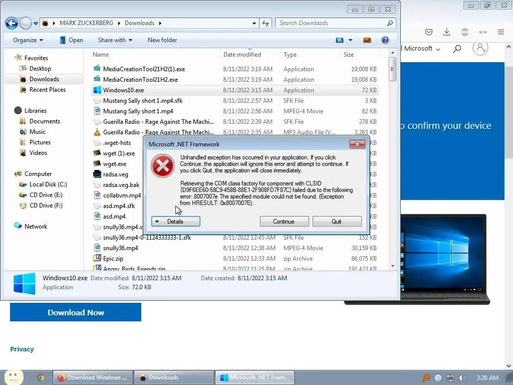The width and height of the screenshot is (513, 385).
Task: Select Mustang Sally short 1.mp4 movie icon
Action: tap(97, 111)
